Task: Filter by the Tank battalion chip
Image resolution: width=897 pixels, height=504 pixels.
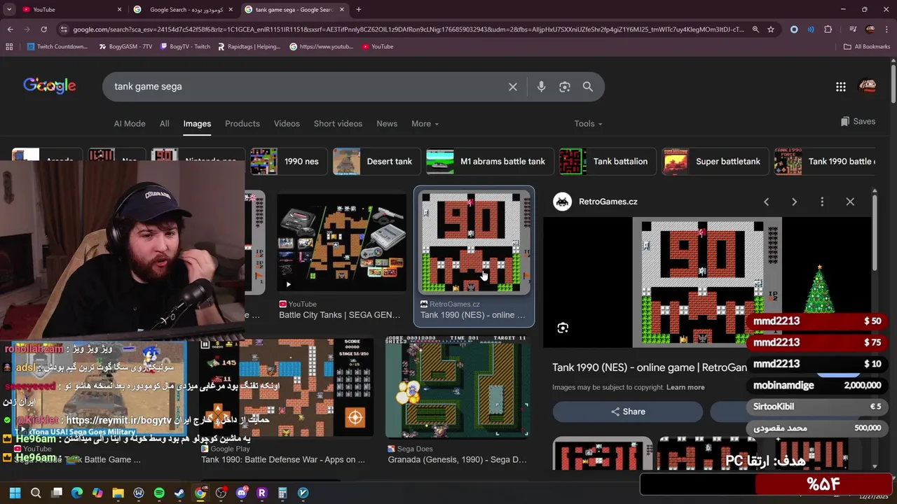Action: point(608,162)
